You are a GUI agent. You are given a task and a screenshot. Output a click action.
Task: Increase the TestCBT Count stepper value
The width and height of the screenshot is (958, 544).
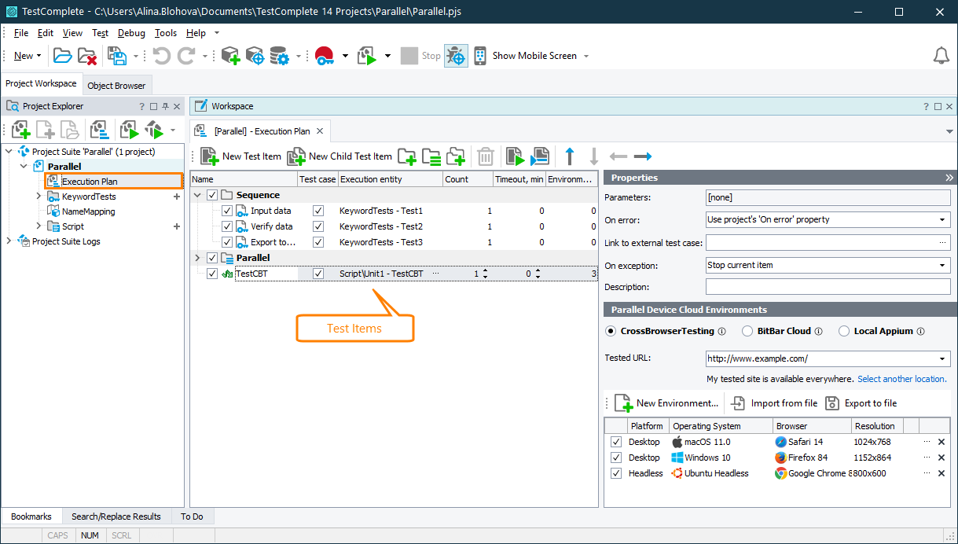pos(485,271)
